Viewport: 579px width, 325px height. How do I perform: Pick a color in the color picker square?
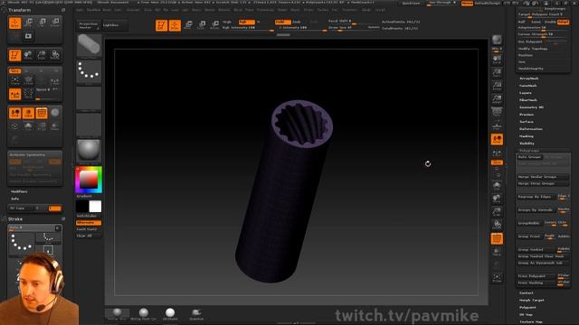89,180
